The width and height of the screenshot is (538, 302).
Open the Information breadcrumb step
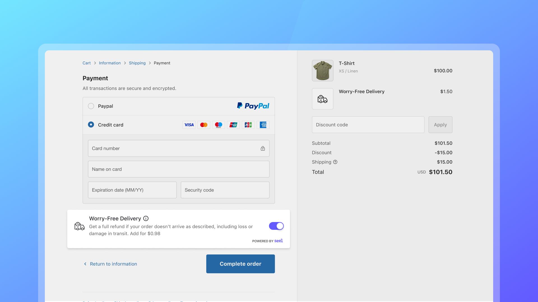tap(110, 63)
